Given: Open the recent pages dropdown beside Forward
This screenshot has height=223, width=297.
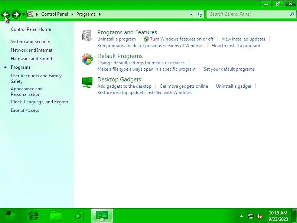Looking at the screenshot, I should tap(23, 14).
